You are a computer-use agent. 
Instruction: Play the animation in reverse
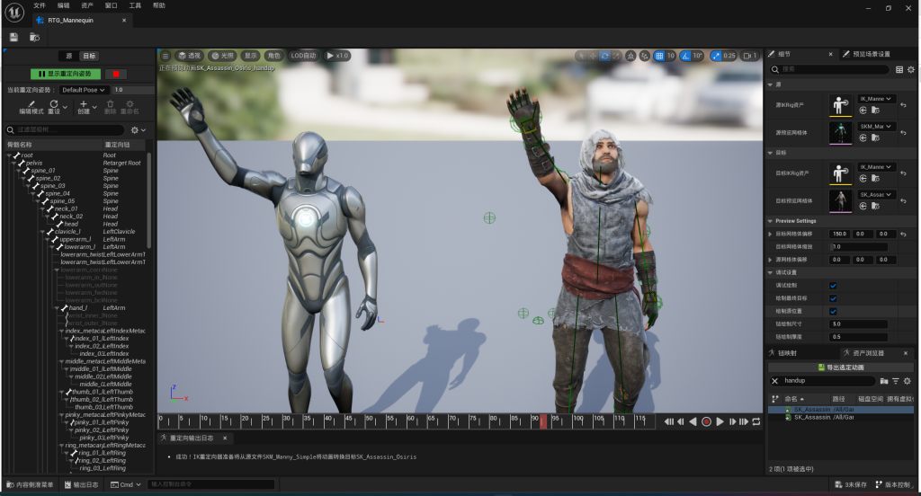pos(693,421)
